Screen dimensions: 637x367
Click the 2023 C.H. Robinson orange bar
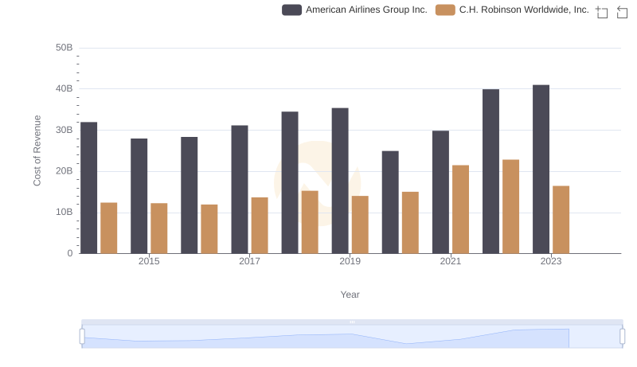[x=561, y=220]
